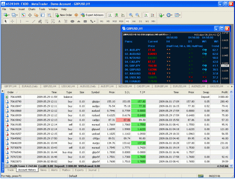235x179 pixels.
Task: Select the Horizontal Line drawing tool
Action: point(27,21)
